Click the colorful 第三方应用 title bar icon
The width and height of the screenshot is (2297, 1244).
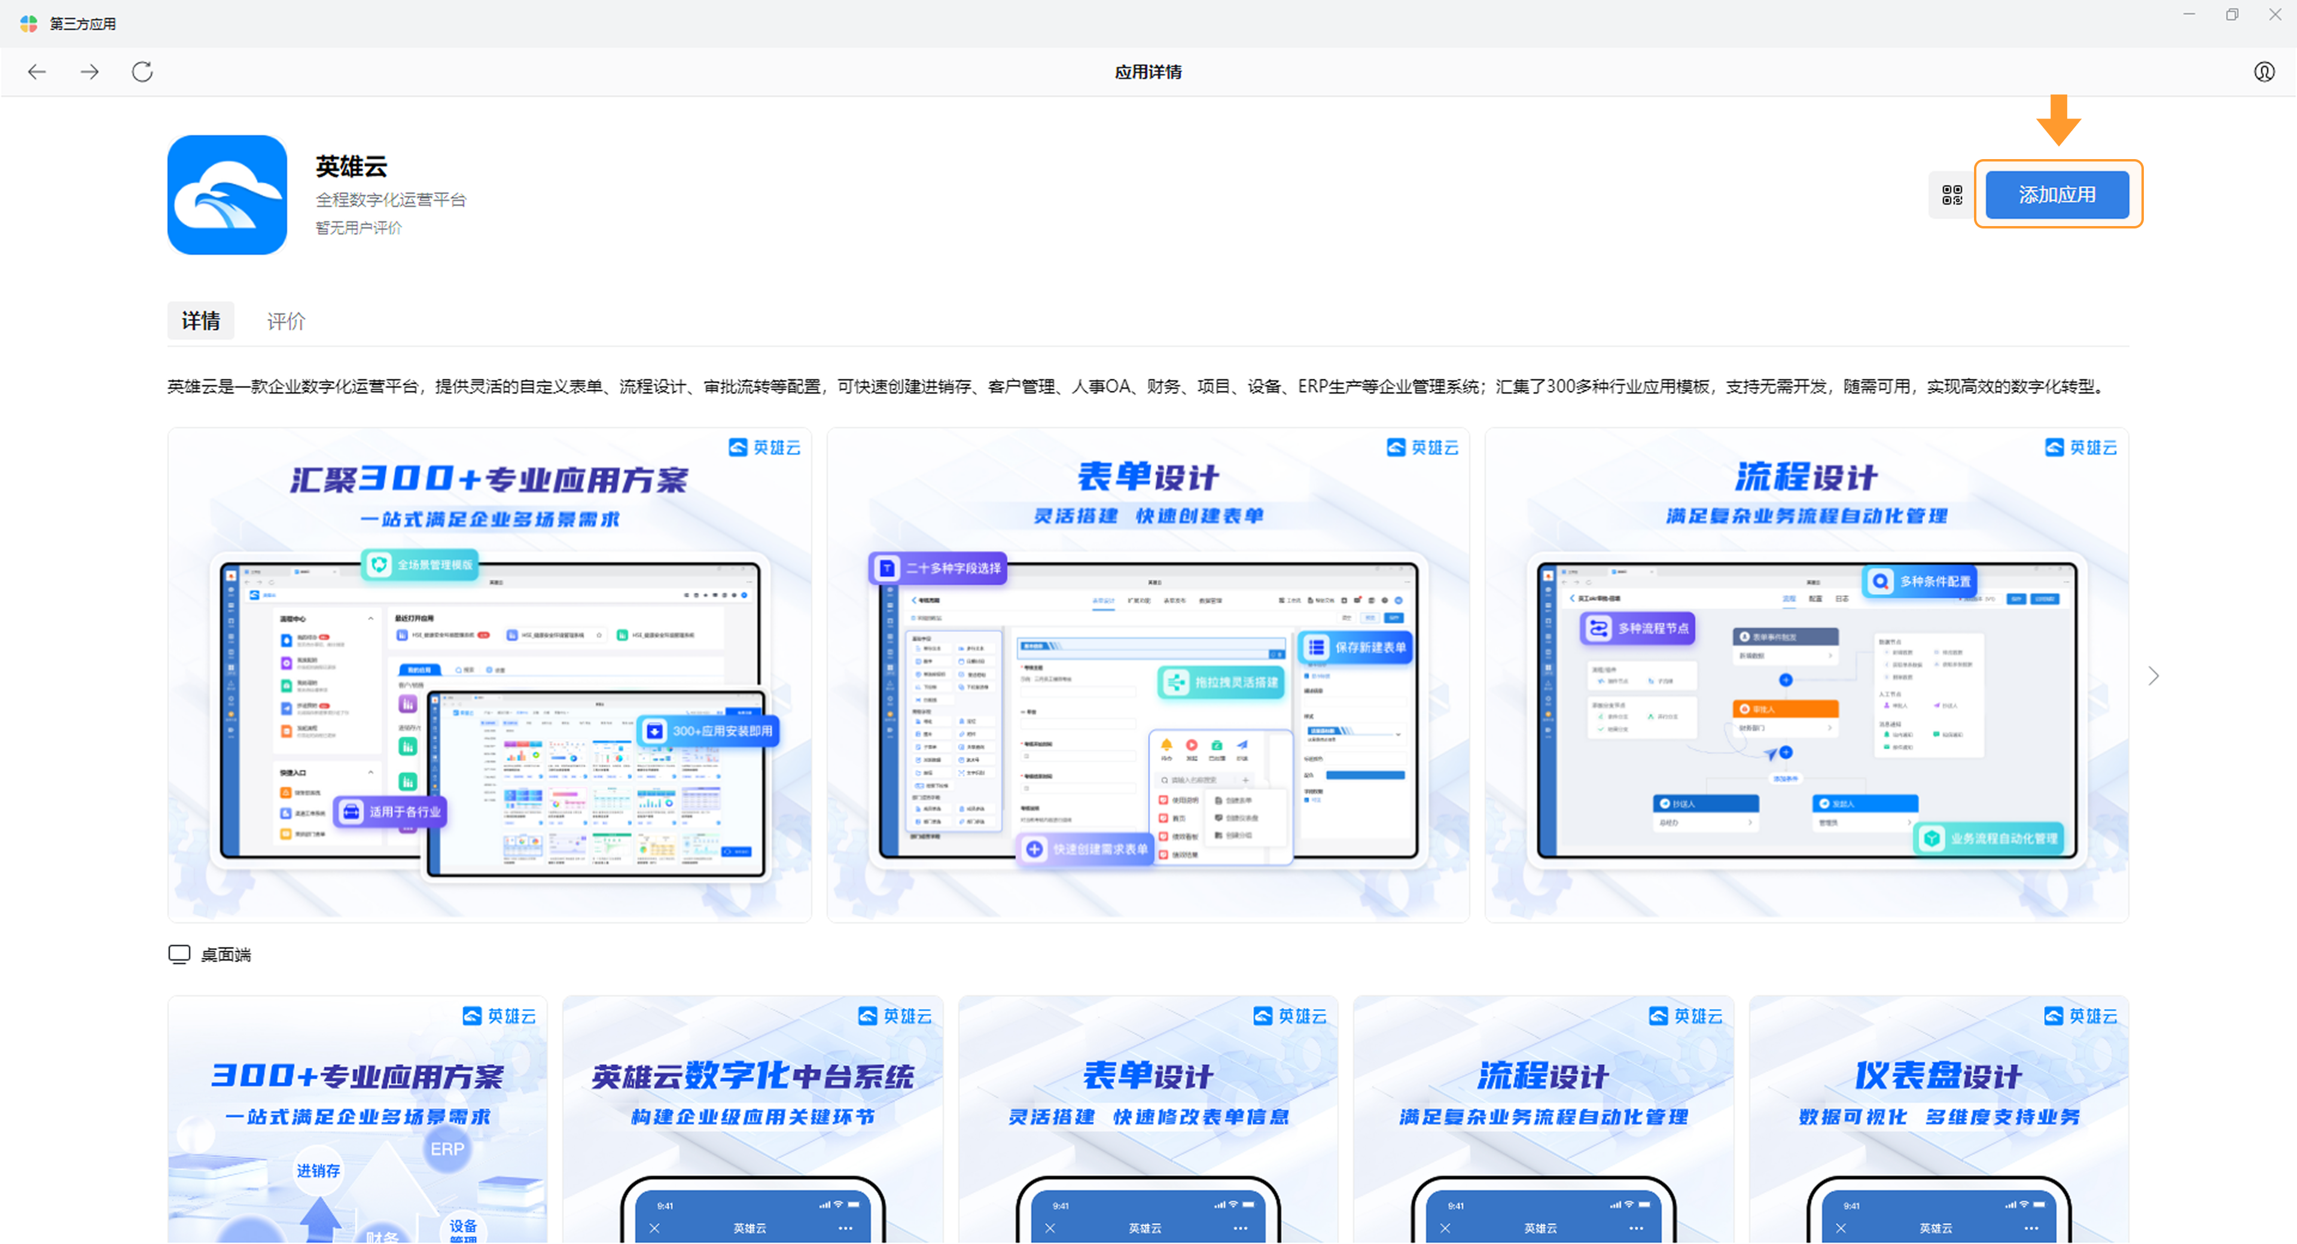click(29, 23)
